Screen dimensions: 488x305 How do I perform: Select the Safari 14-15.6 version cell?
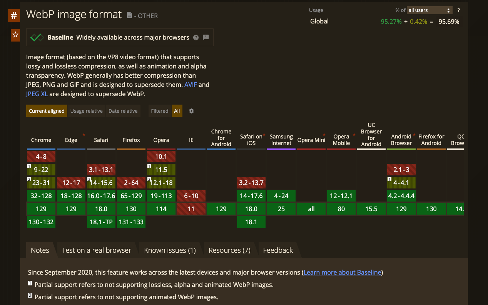(101, 183)
